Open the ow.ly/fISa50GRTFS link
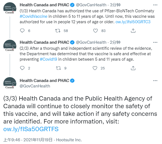The width and height of the screenshot is (162, 144). pos(31,129)
